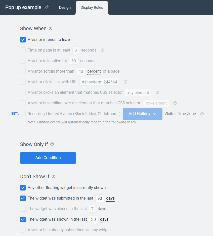The width and height of the screenshot is (213, 236).
Task: Enable the 'A visitor is inactive for' checkbox
Action: click(23, 61)
